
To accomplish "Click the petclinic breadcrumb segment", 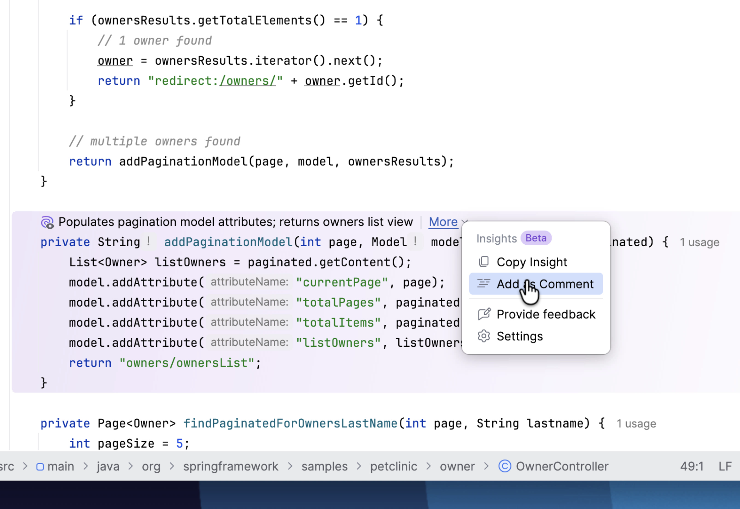I will 394,466.
